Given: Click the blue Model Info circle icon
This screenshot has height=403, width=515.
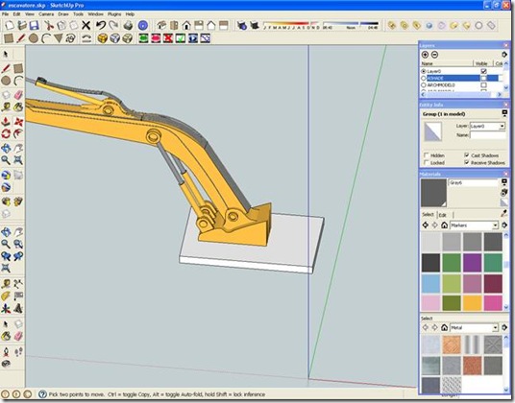Looking at the screenshot, I should click(x=142, y=25).
